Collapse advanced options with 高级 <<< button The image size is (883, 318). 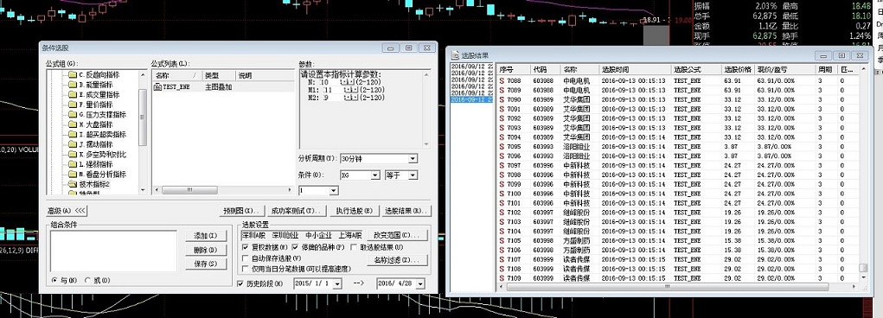point(67,211)
